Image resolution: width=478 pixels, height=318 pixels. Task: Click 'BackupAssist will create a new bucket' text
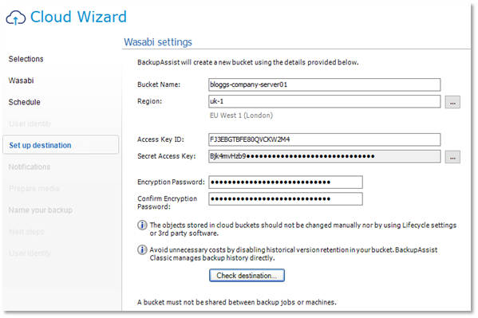click(x=248, y=62)
